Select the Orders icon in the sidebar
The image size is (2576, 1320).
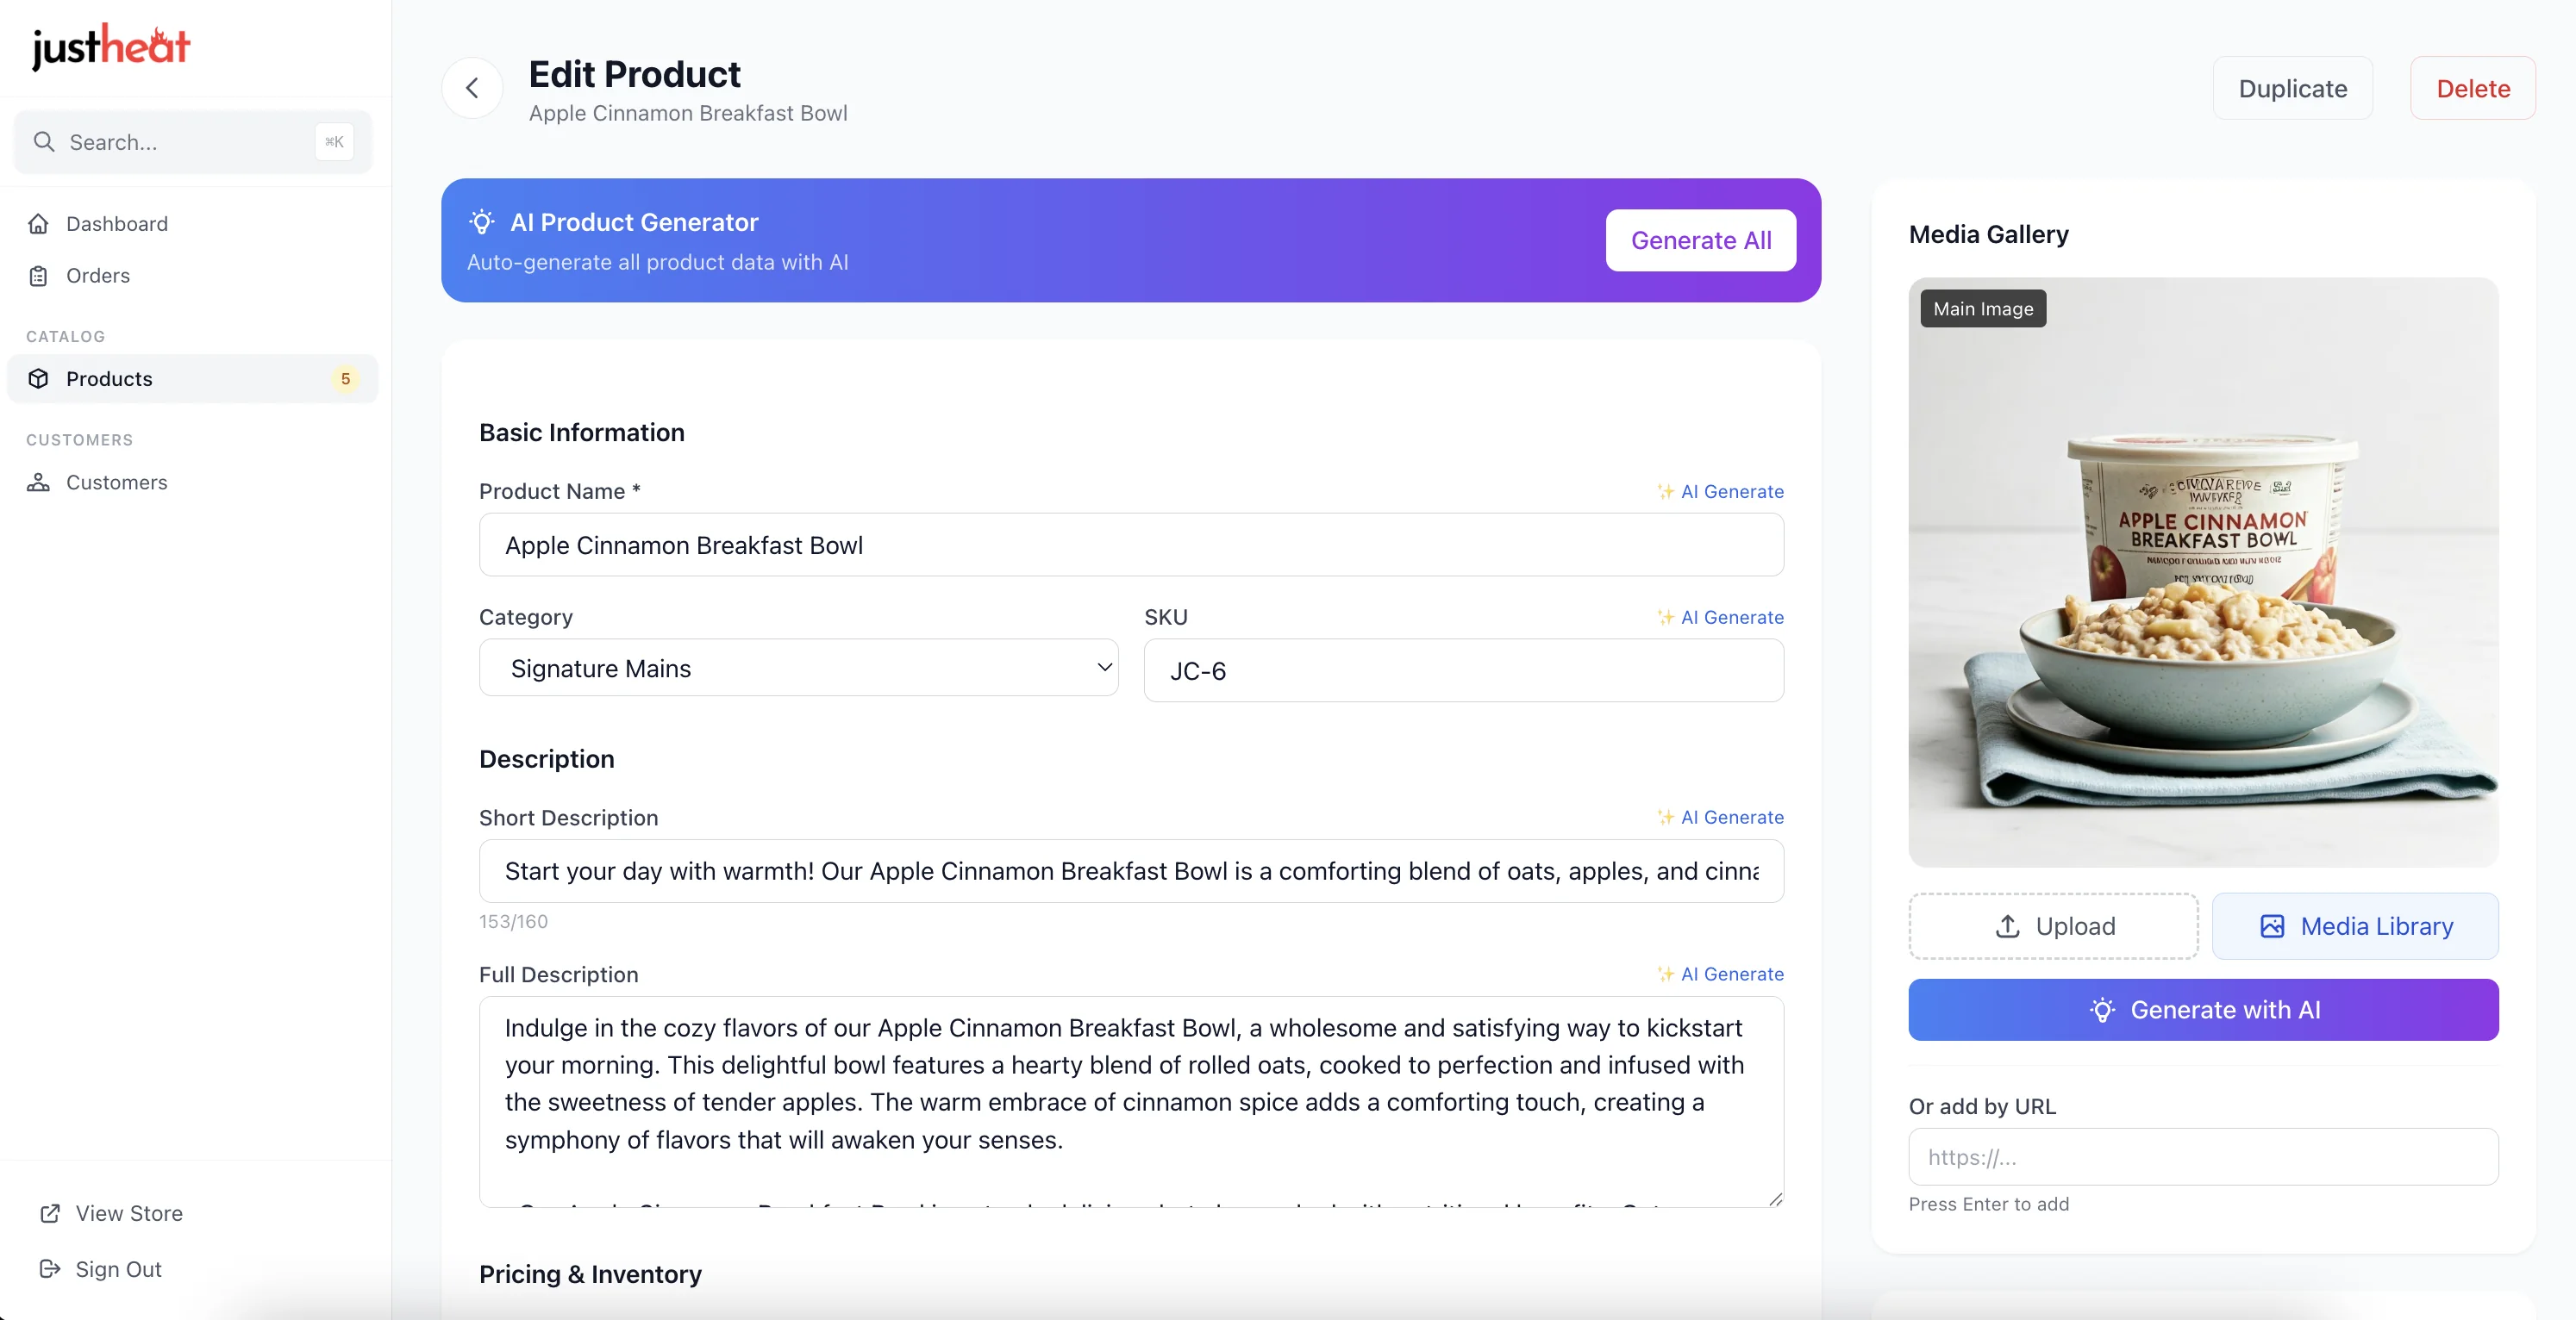coord(39,276)
